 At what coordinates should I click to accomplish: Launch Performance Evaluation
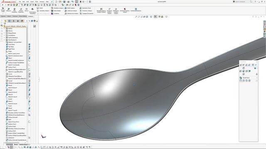(32, 11)
